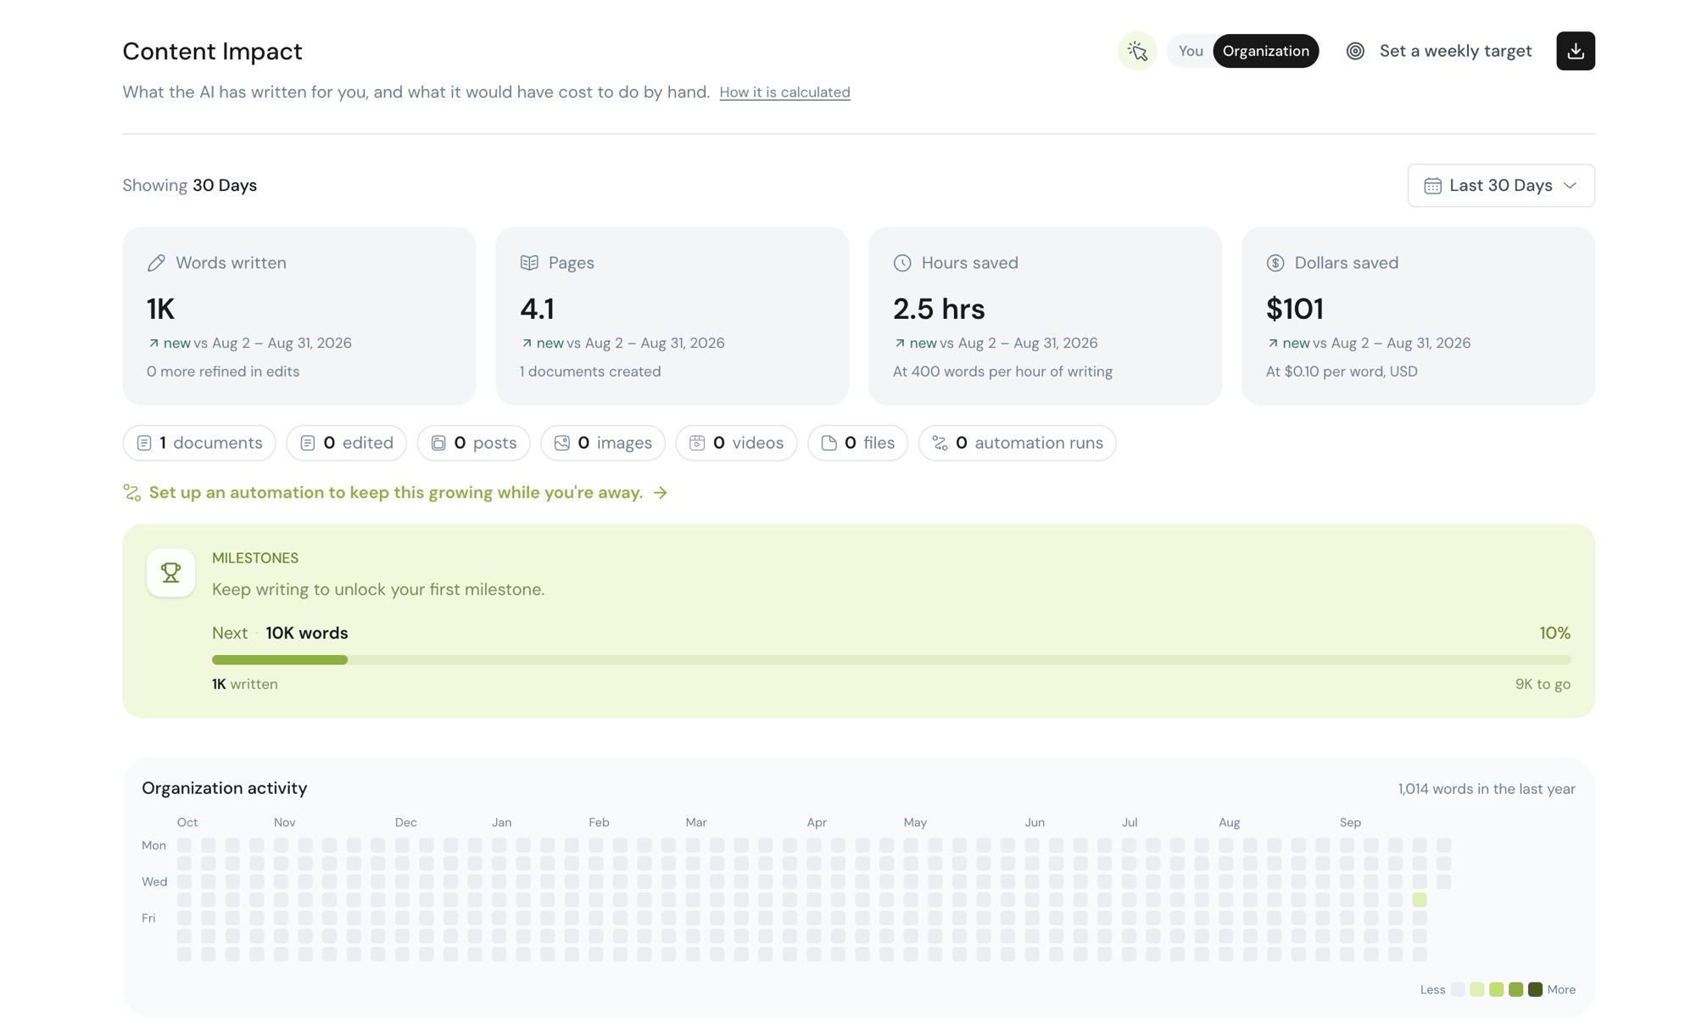Select the 0 images chip
The height and width of the screenshot is (1035, 1696).
coord(603,443)
